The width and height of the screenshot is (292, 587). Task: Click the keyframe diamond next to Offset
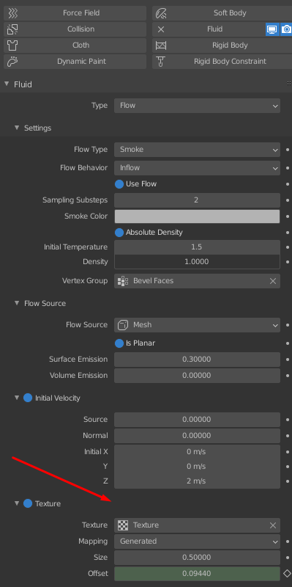coord(287,573)
